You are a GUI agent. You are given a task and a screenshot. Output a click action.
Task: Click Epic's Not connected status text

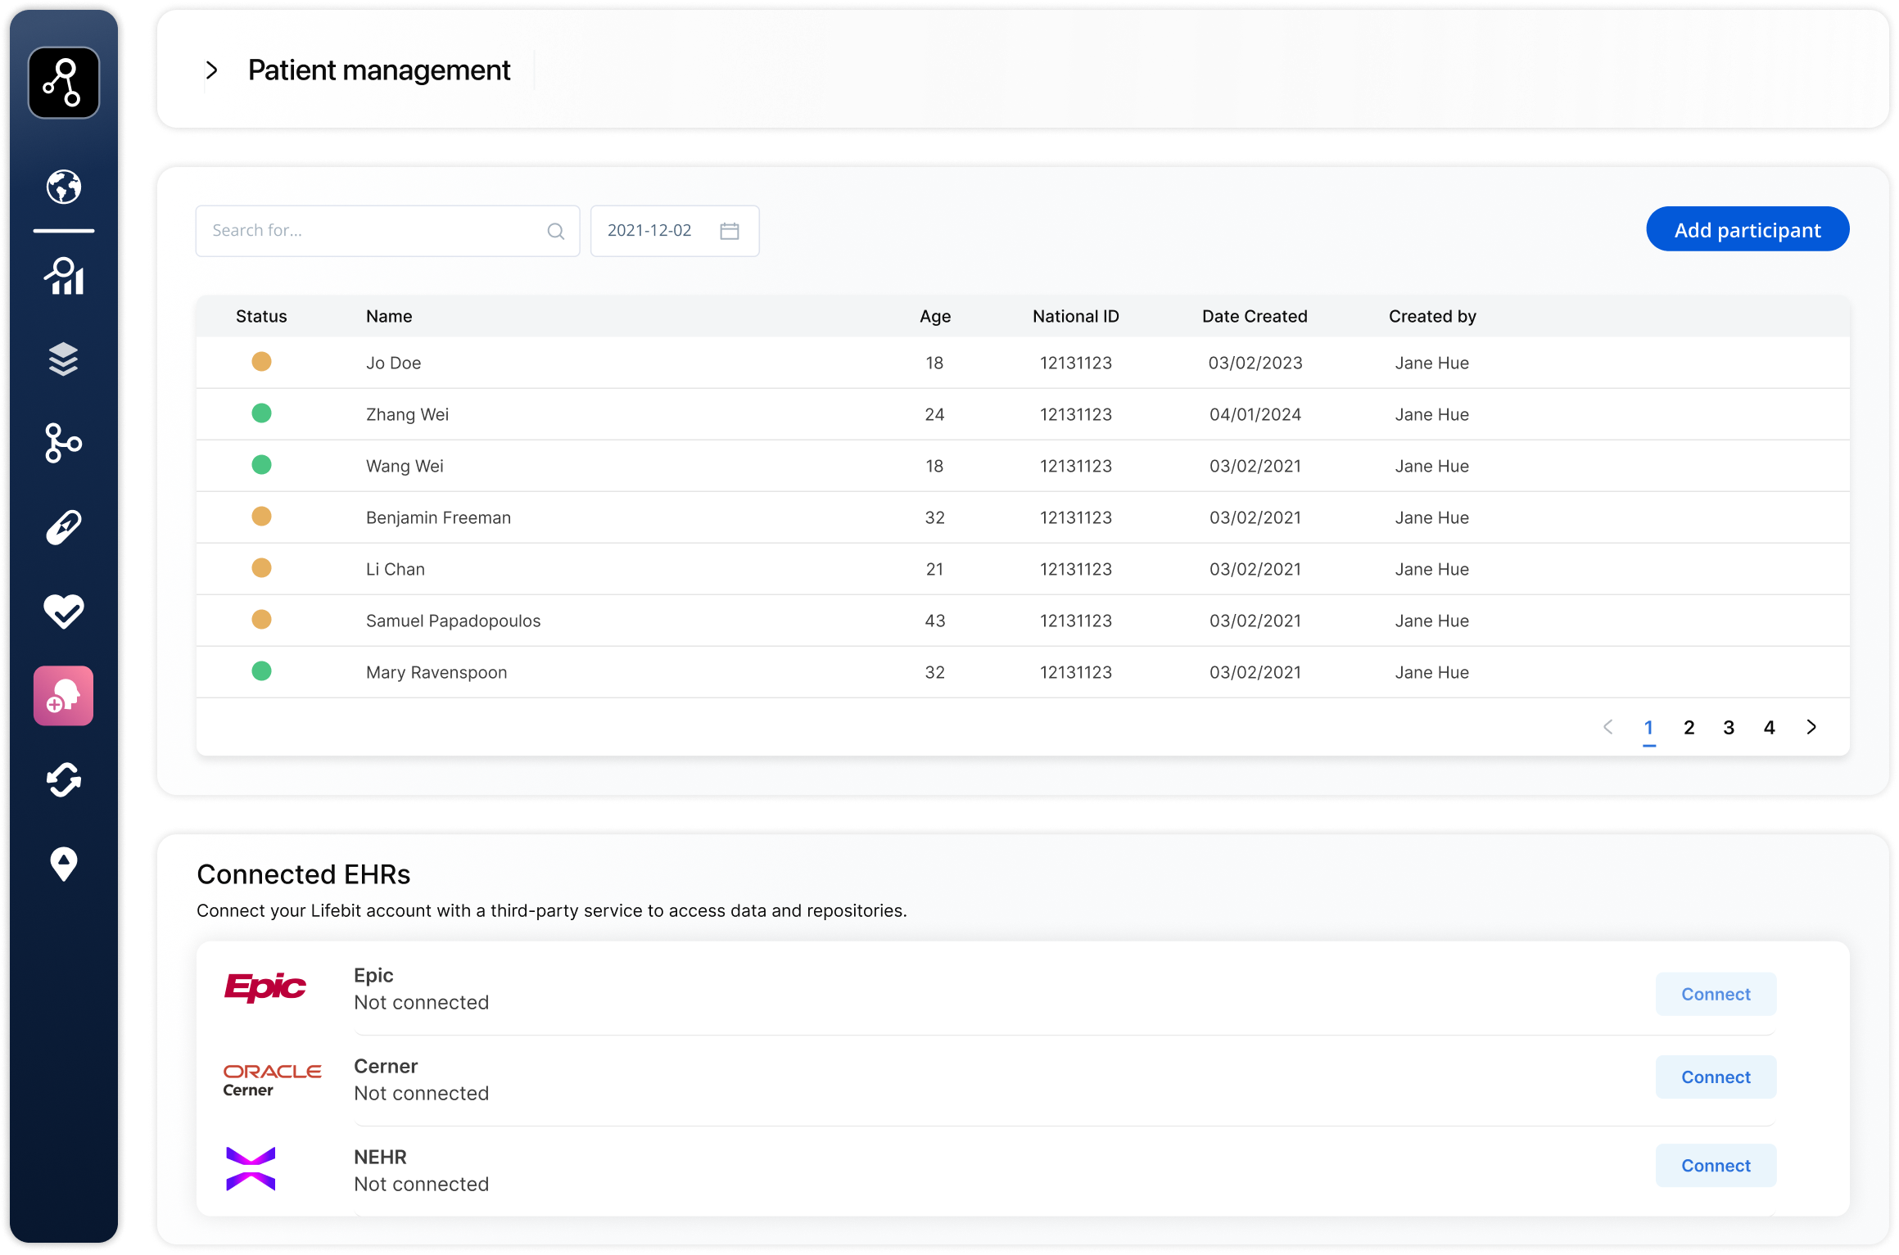pyautogui.click(x=421, y=1002)
